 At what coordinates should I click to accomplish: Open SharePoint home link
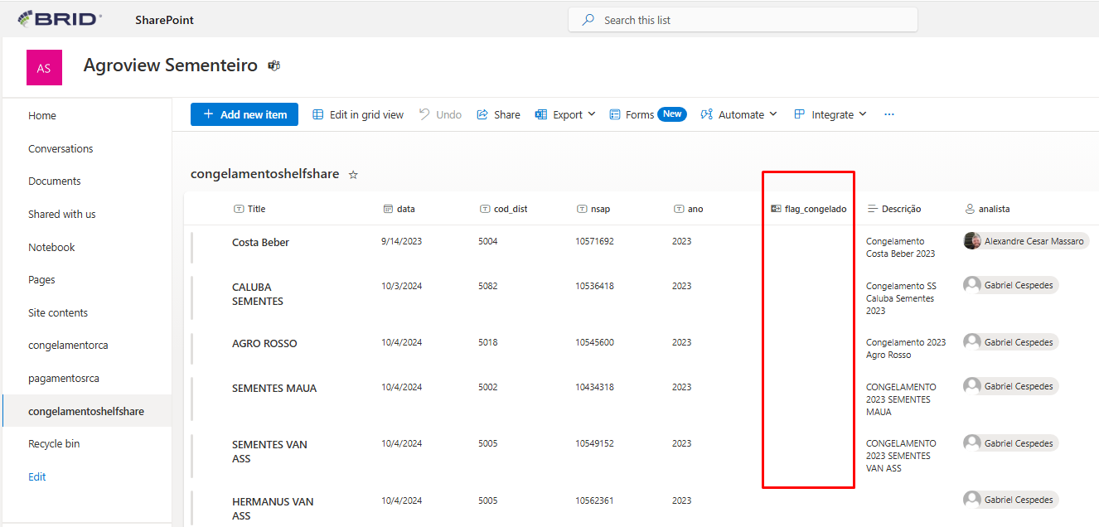pos(164,20)
